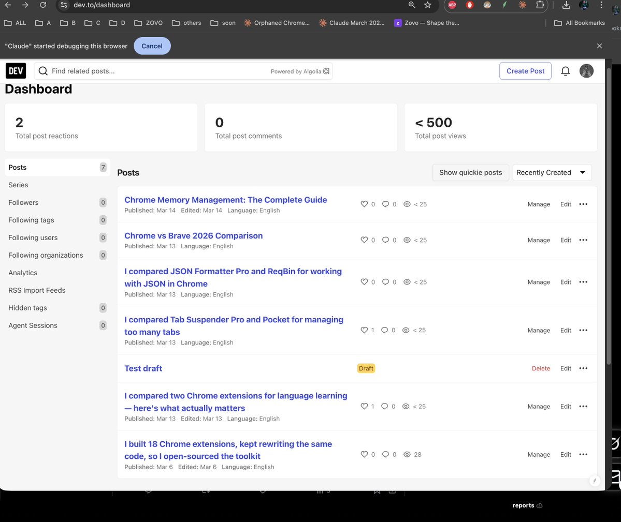Click the DEV logo

[x=16, y=71]
